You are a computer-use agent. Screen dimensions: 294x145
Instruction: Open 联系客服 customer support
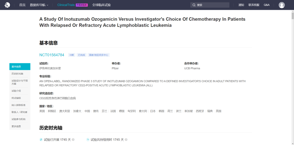[x=254, y=5]
